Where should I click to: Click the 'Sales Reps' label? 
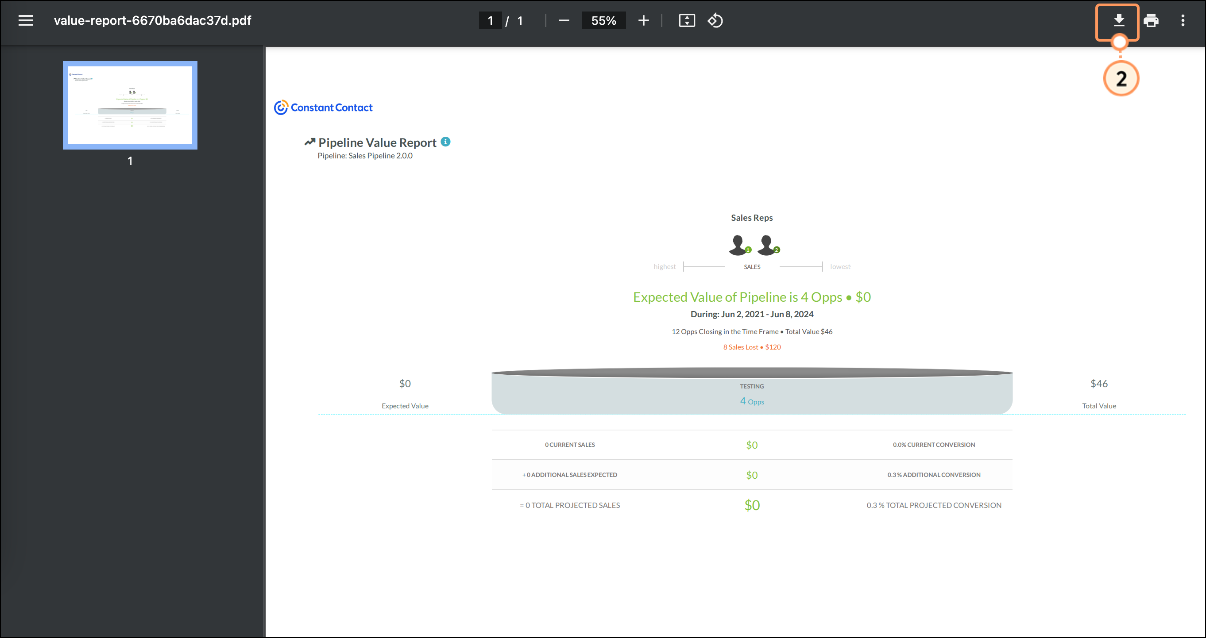752,218
